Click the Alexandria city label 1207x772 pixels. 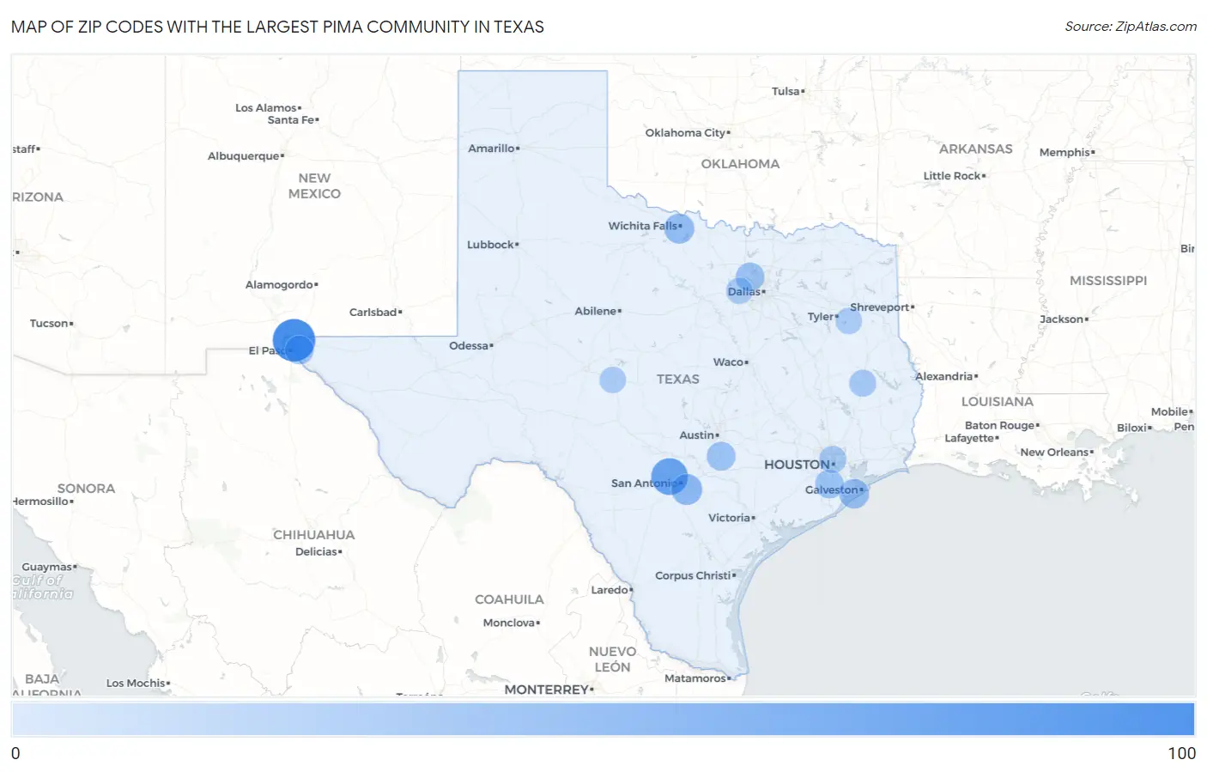click(x=944, y=377)
